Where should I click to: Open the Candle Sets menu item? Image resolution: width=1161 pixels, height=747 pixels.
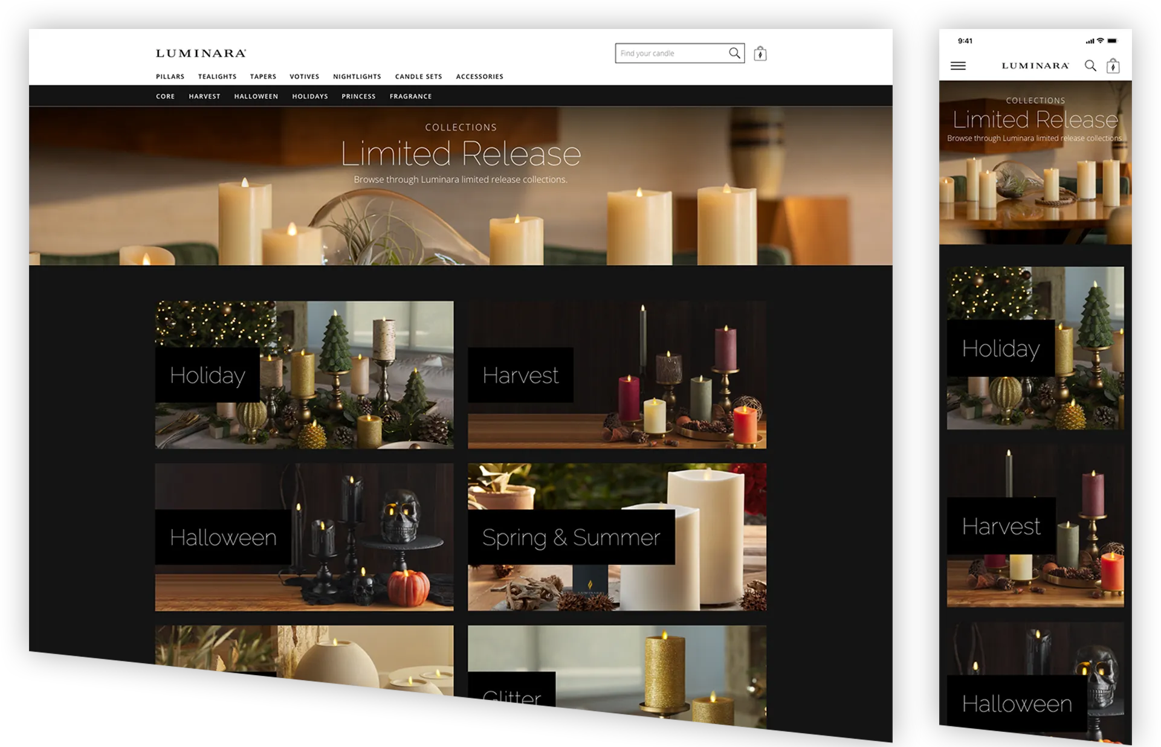pyautogui.click(x=418, y=77)
